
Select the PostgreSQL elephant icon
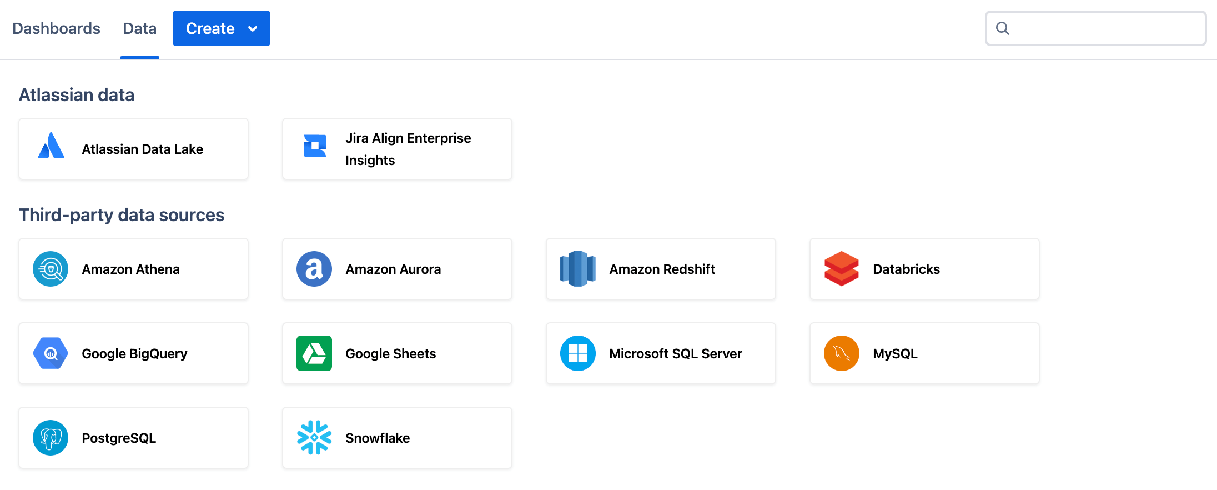pyautogui.click(x=50, y=438)
